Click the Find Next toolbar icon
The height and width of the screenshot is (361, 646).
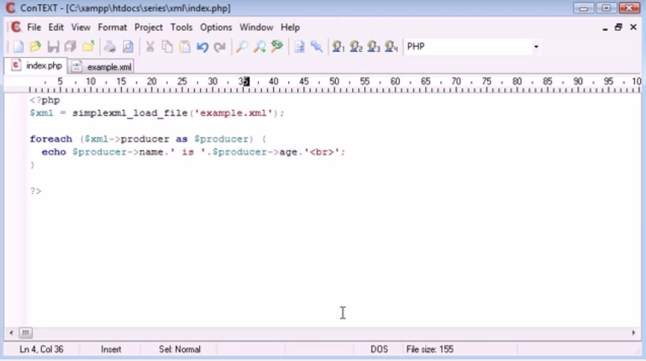[x=259, y=47]
